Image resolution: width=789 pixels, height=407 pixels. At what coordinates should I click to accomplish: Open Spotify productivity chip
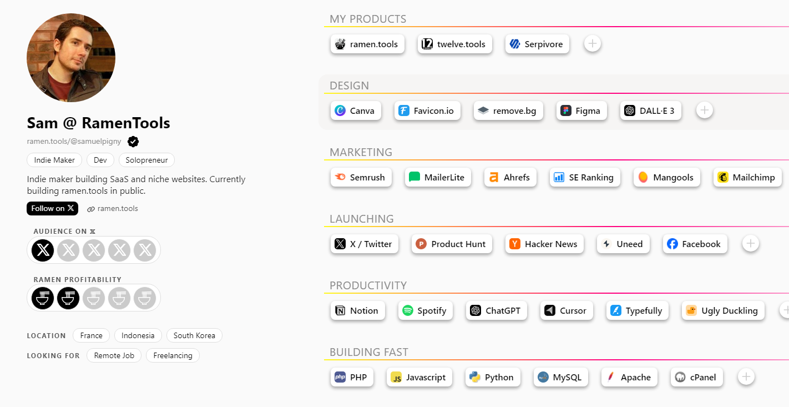[426, 310]
